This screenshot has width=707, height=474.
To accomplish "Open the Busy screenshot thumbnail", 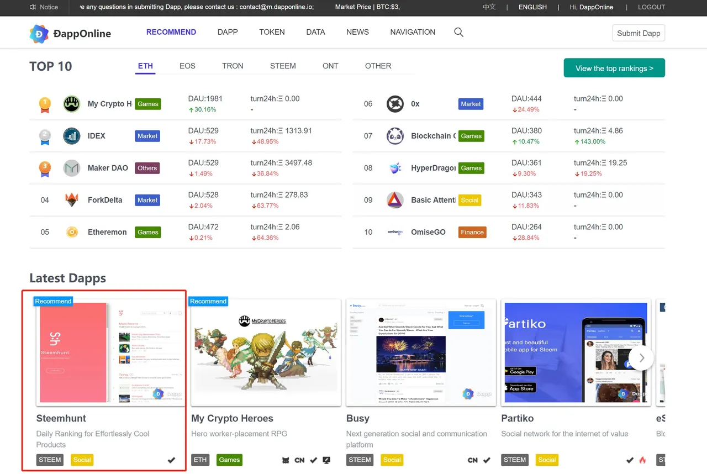I will [421, 352].
